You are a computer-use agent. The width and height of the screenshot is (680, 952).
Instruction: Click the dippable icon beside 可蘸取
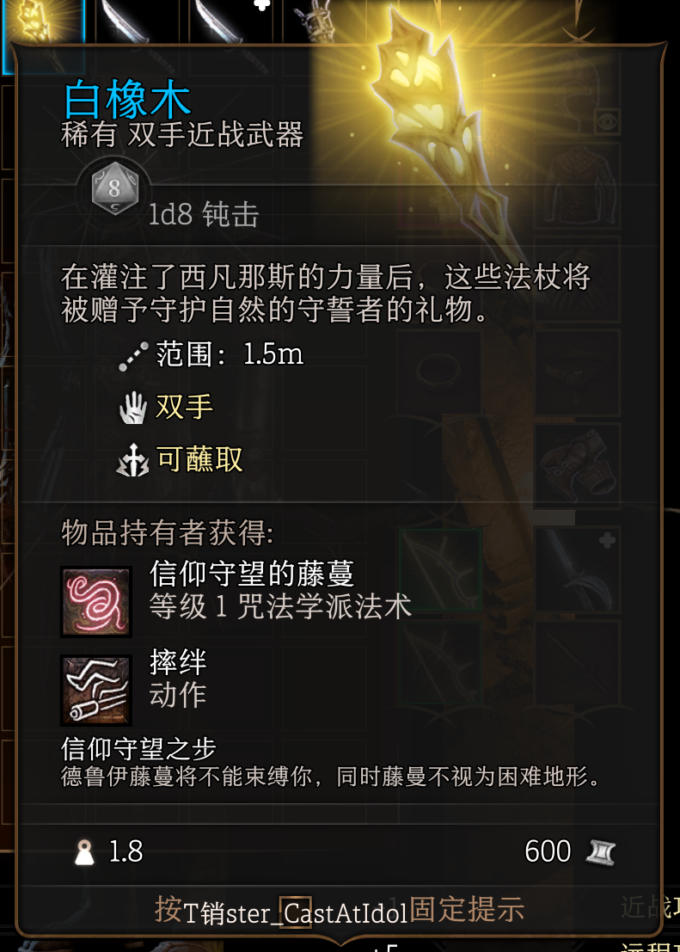(133, 461)
